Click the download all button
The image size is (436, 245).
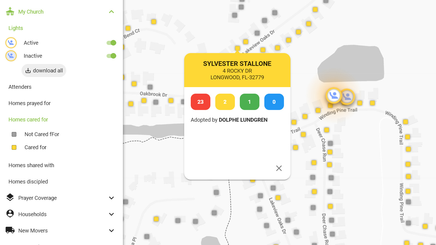coord(44,71)
